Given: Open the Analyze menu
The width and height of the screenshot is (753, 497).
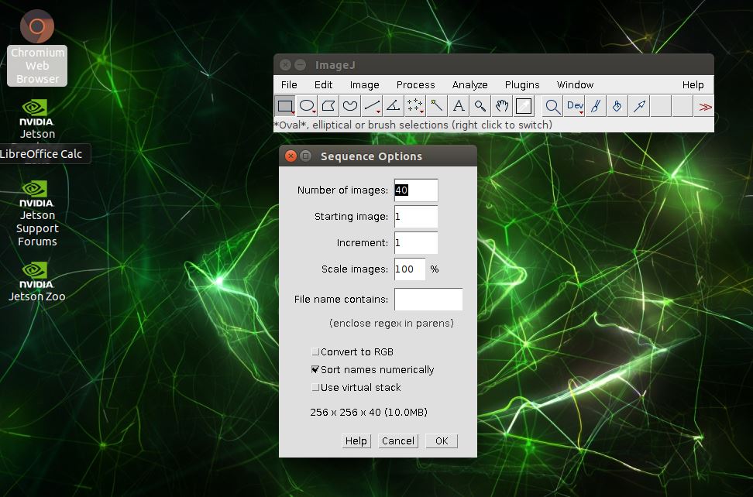Looking at the screenshot, I should pyautogui.click(x=469, y=85).
